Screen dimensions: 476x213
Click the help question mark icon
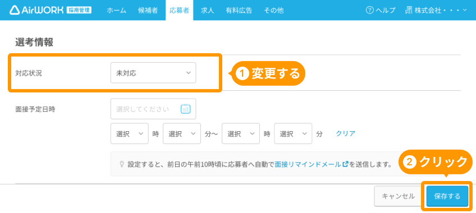369,10
